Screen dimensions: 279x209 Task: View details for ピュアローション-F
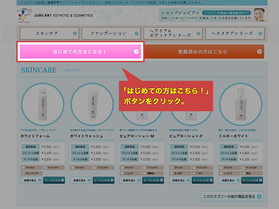point(180,180)
